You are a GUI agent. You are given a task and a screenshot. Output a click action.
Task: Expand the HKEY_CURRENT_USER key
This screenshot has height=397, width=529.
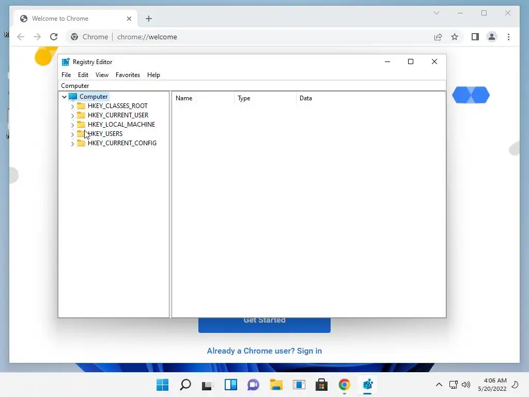tap(72, 115)
